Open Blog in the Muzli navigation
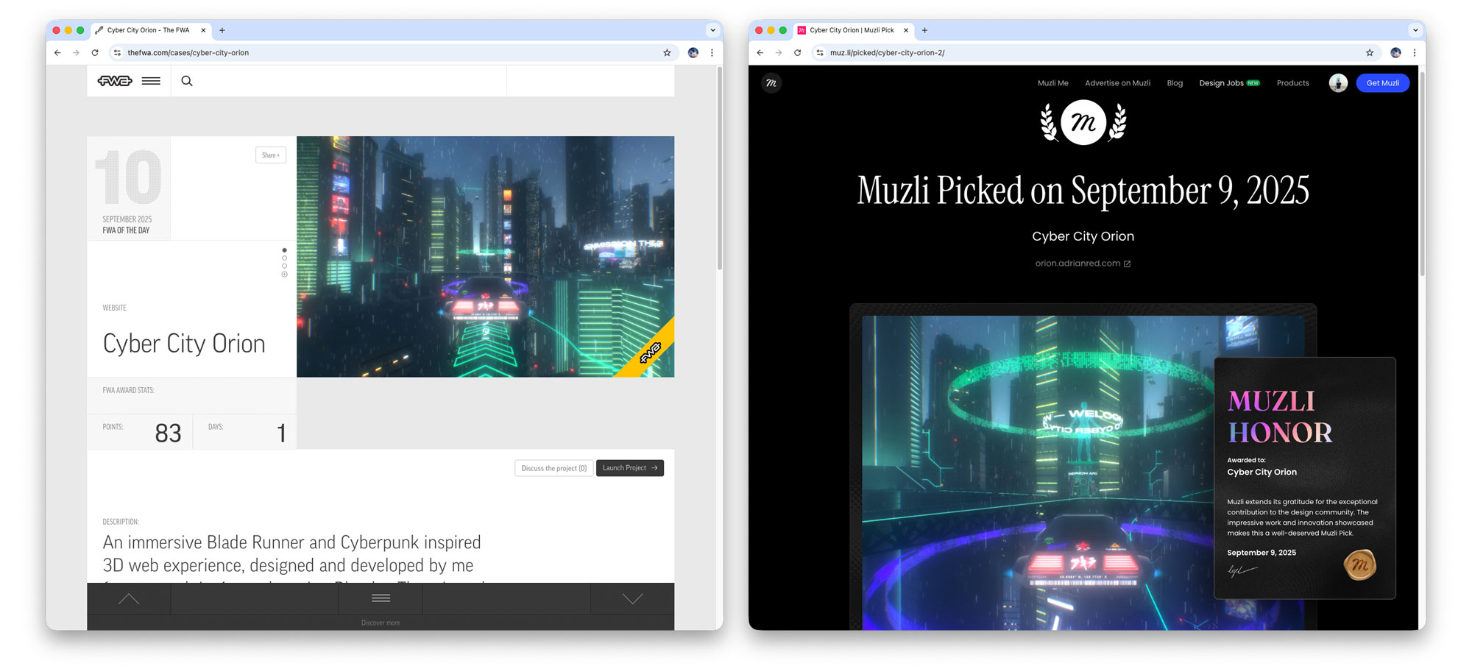Viewport: 1472px width, 669px height. (1175, 83)
